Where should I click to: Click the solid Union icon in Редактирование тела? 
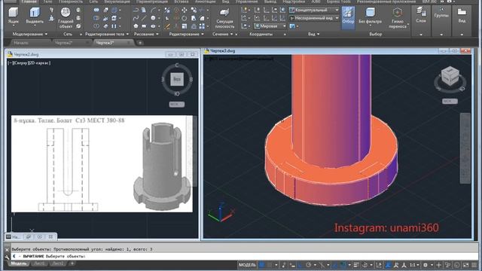(96, 10)
